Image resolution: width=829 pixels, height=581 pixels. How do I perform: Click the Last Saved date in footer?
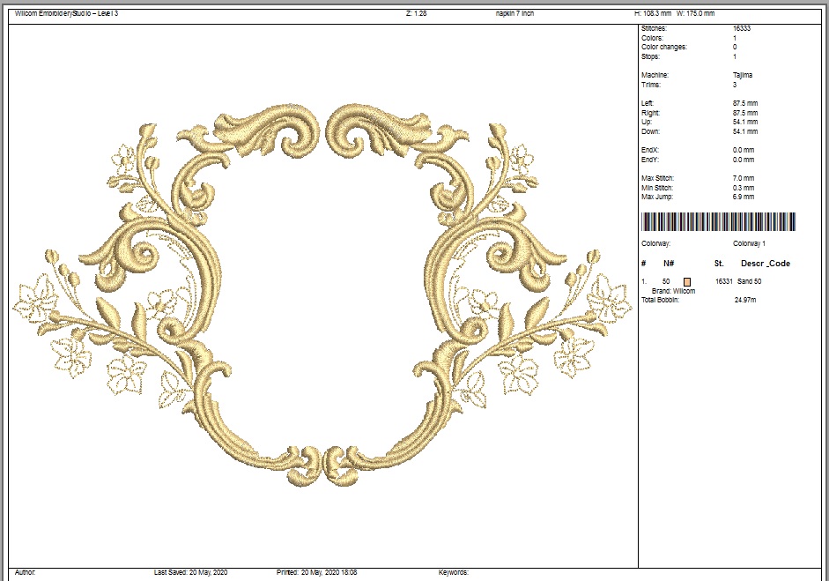[x=189, y=573]
